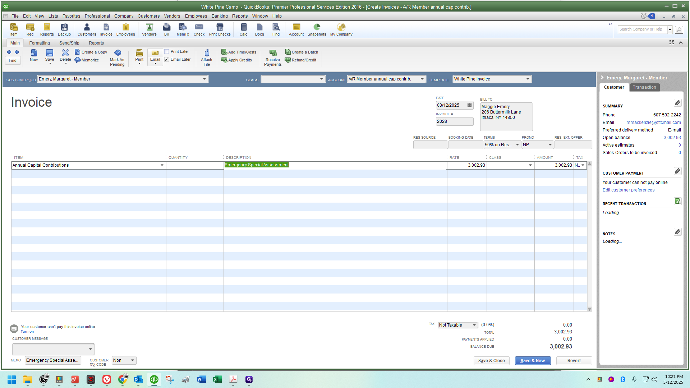Viewport: 690px width, 388px height.
Task: Delete the invoice with Delete icon
Action: [x=65, y=56]
